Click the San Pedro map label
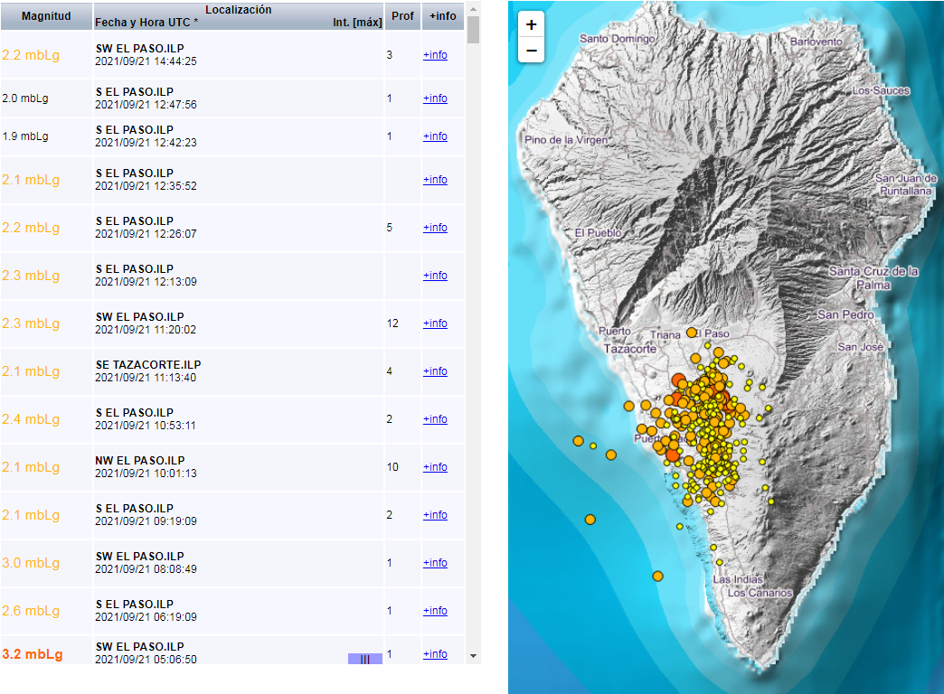944x694 pixels. 845,314
